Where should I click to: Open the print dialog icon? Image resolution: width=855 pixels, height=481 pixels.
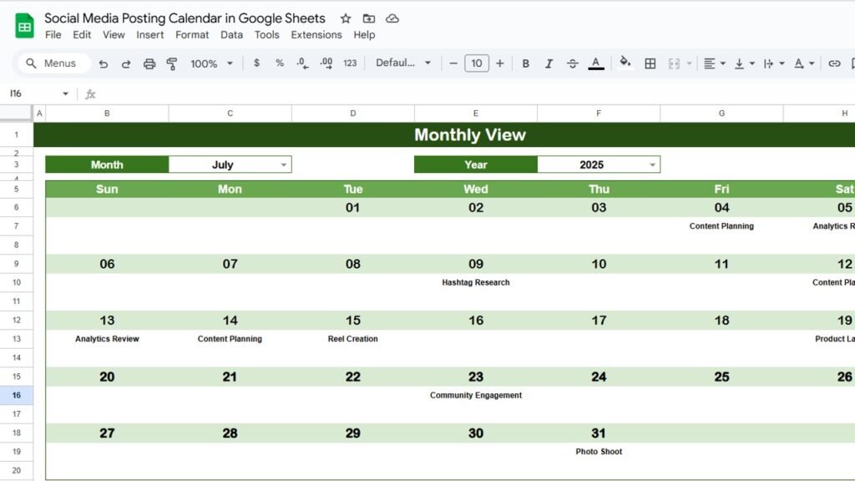click(x=149, y=63)
